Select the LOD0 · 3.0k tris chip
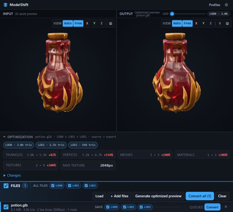 19,145
